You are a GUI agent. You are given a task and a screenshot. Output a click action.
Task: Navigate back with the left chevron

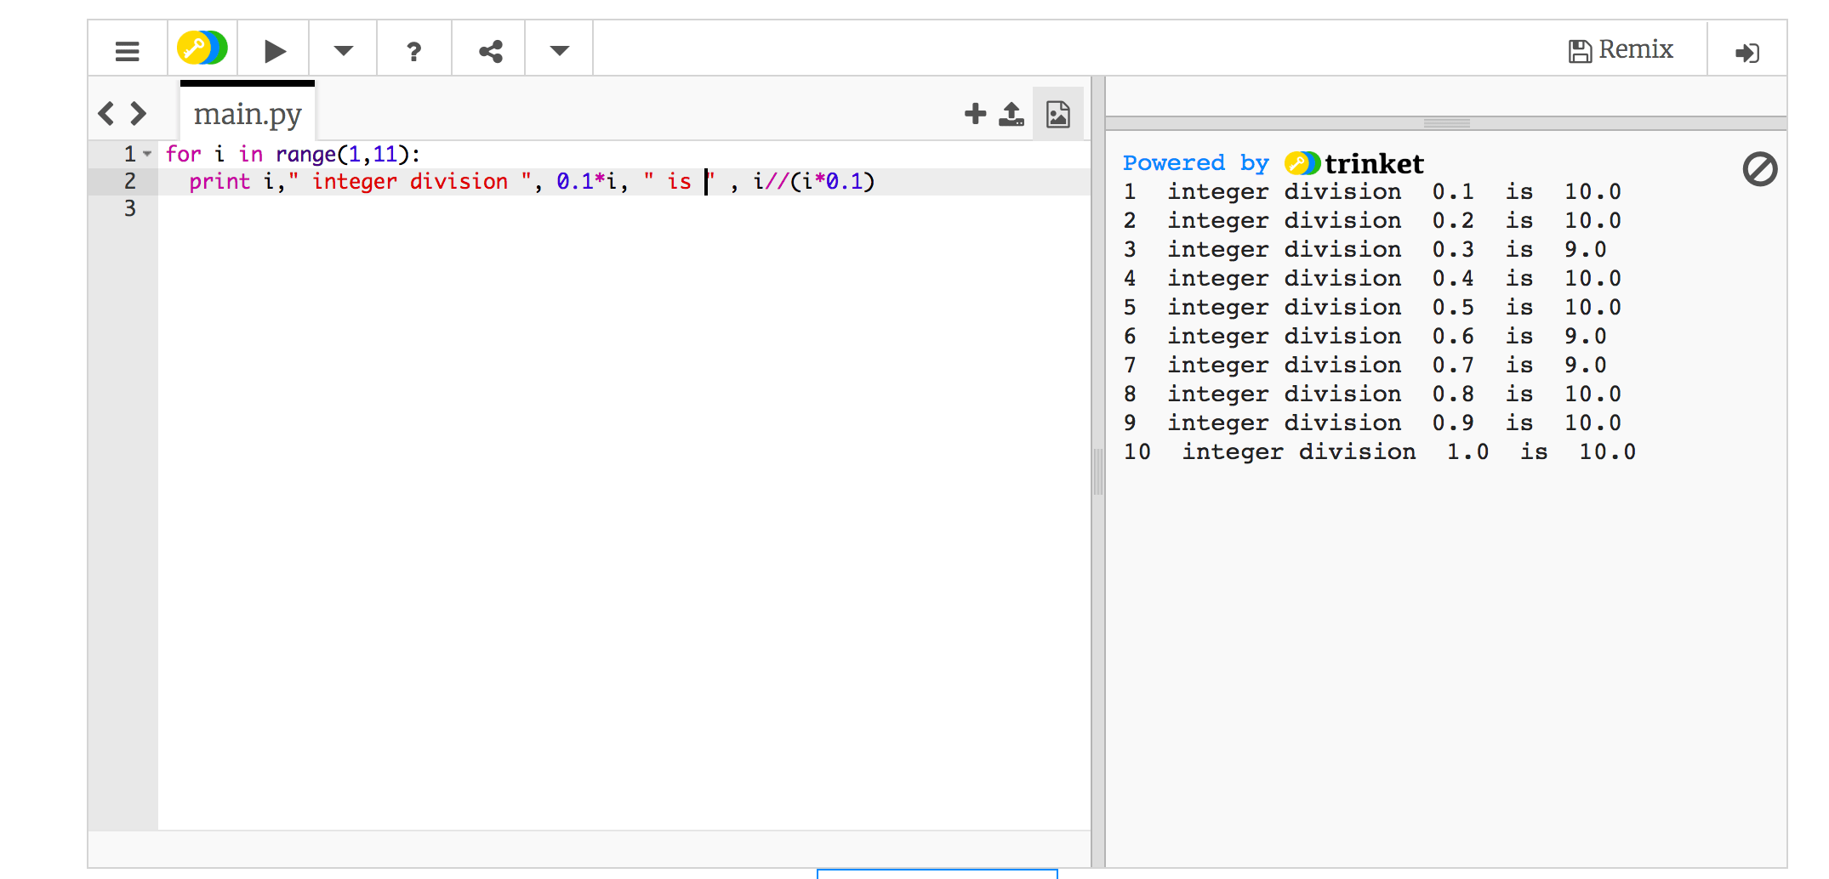click(107, 112)
